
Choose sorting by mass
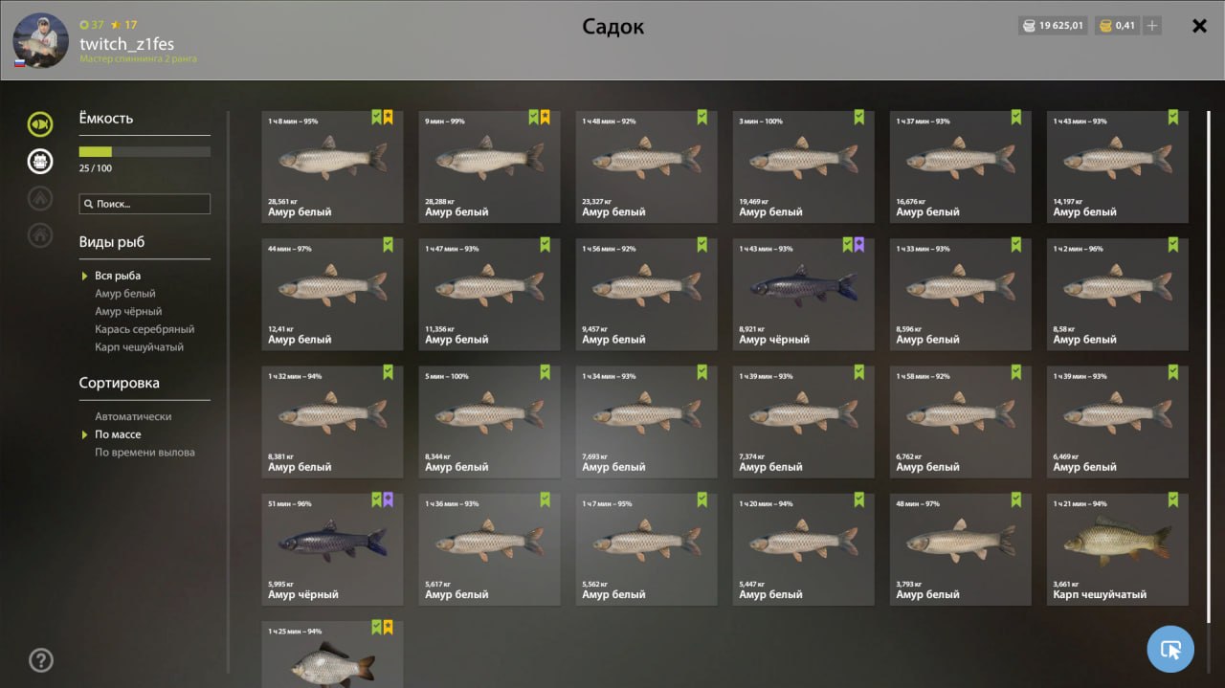118,434
